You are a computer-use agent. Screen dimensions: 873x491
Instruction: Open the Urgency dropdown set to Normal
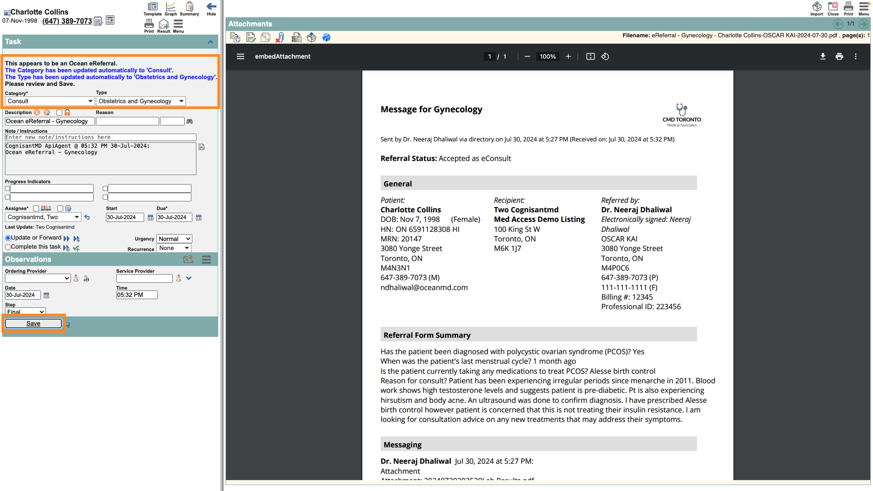[175, 239]
